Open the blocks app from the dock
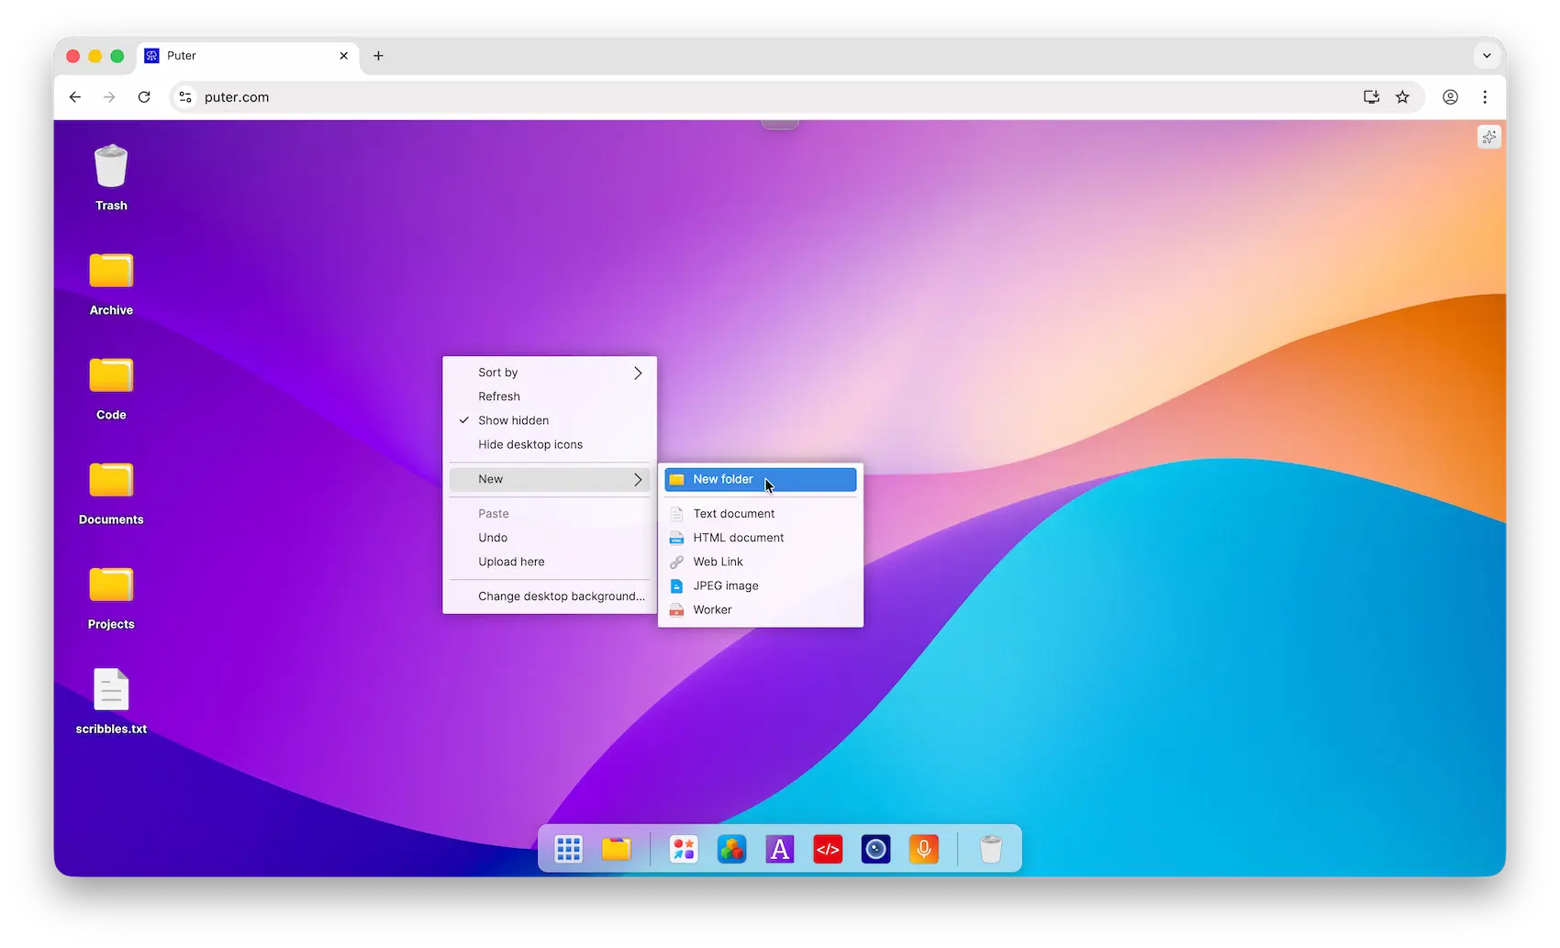Viewport: 1560px width, 948px height. point(731,849)
